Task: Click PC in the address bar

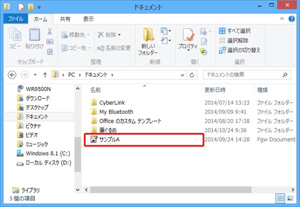Action: pos(71,75)
